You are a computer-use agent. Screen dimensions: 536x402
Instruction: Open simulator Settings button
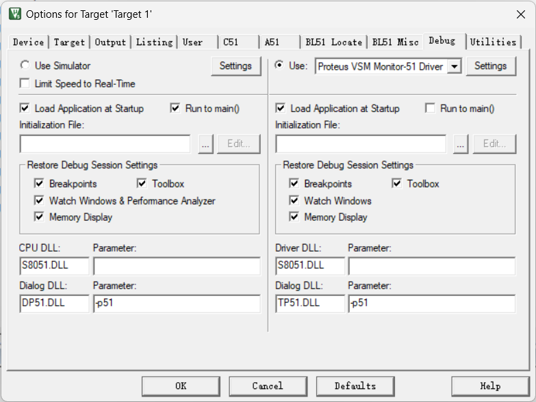[236, 66]
